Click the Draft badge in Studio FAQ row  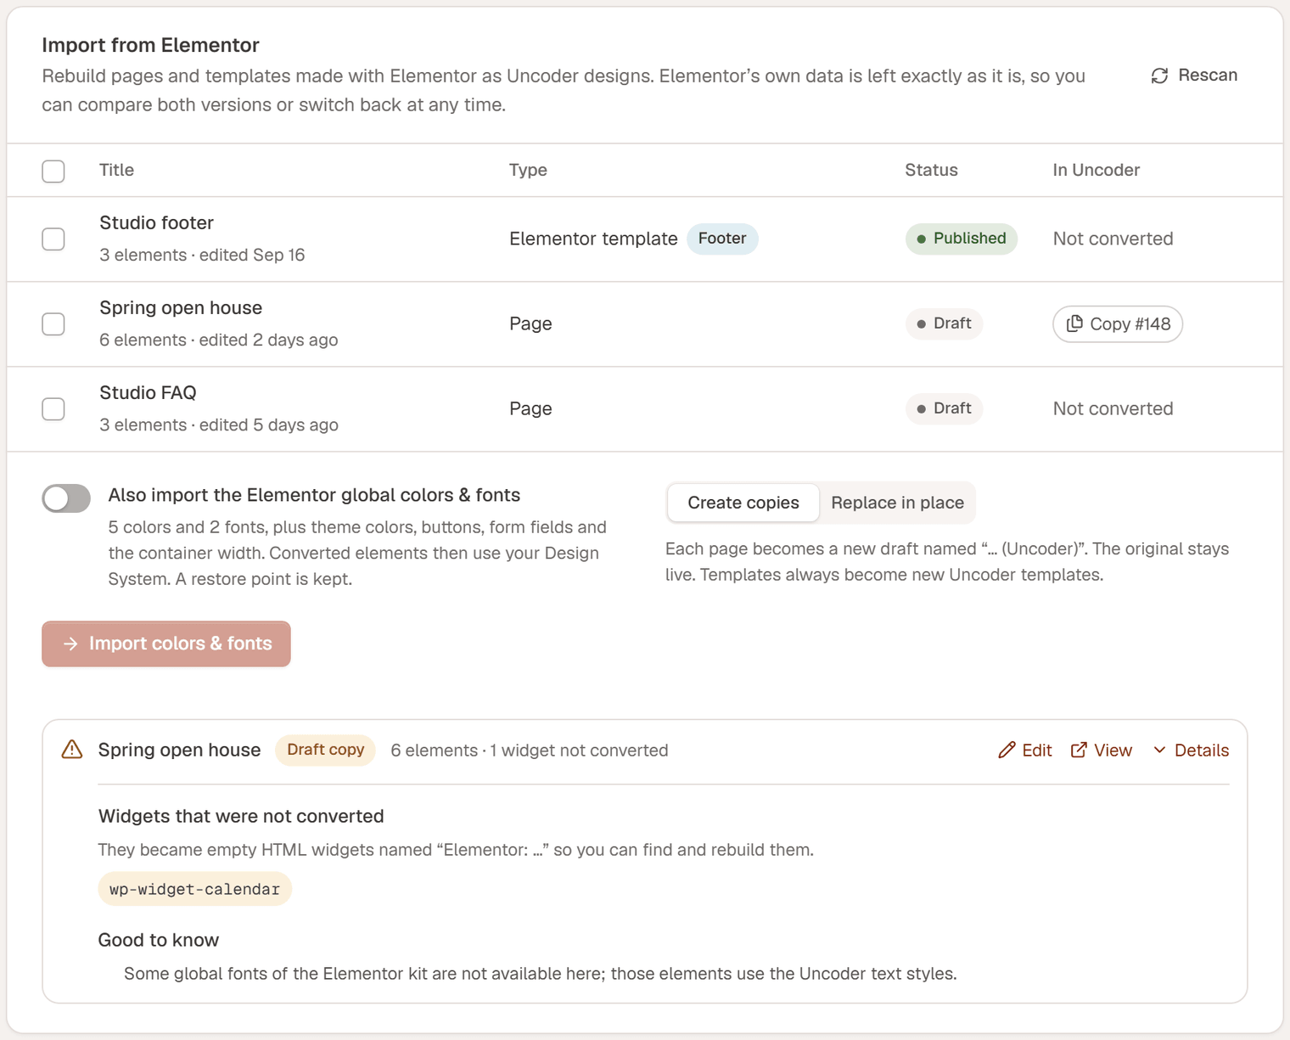click(x=944, y=408)
